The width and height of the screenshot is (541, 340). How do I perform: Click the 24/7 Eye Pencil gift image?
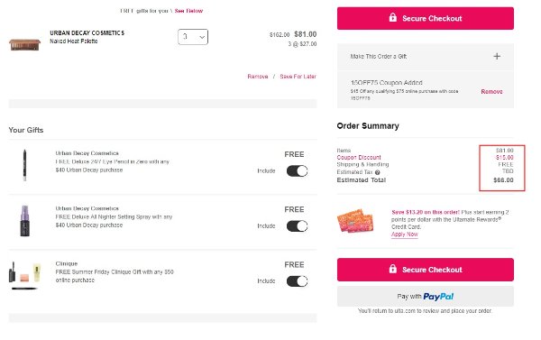pos(24,165)
